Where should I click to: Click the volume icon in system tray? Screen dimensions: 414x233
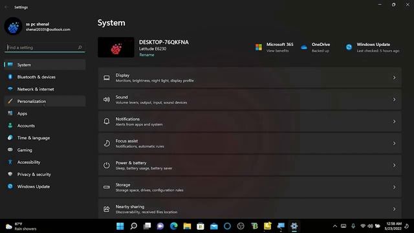pos(370,226)
